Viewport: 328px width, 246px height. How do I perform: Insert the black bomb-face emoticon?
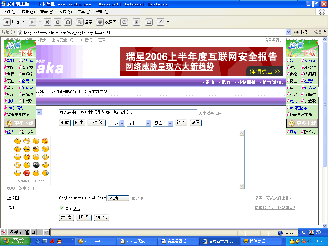(x=36, y=165)
